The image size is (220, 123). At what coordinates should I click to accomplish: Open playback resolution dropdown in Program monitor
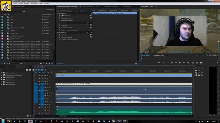[x=200, y=55]
